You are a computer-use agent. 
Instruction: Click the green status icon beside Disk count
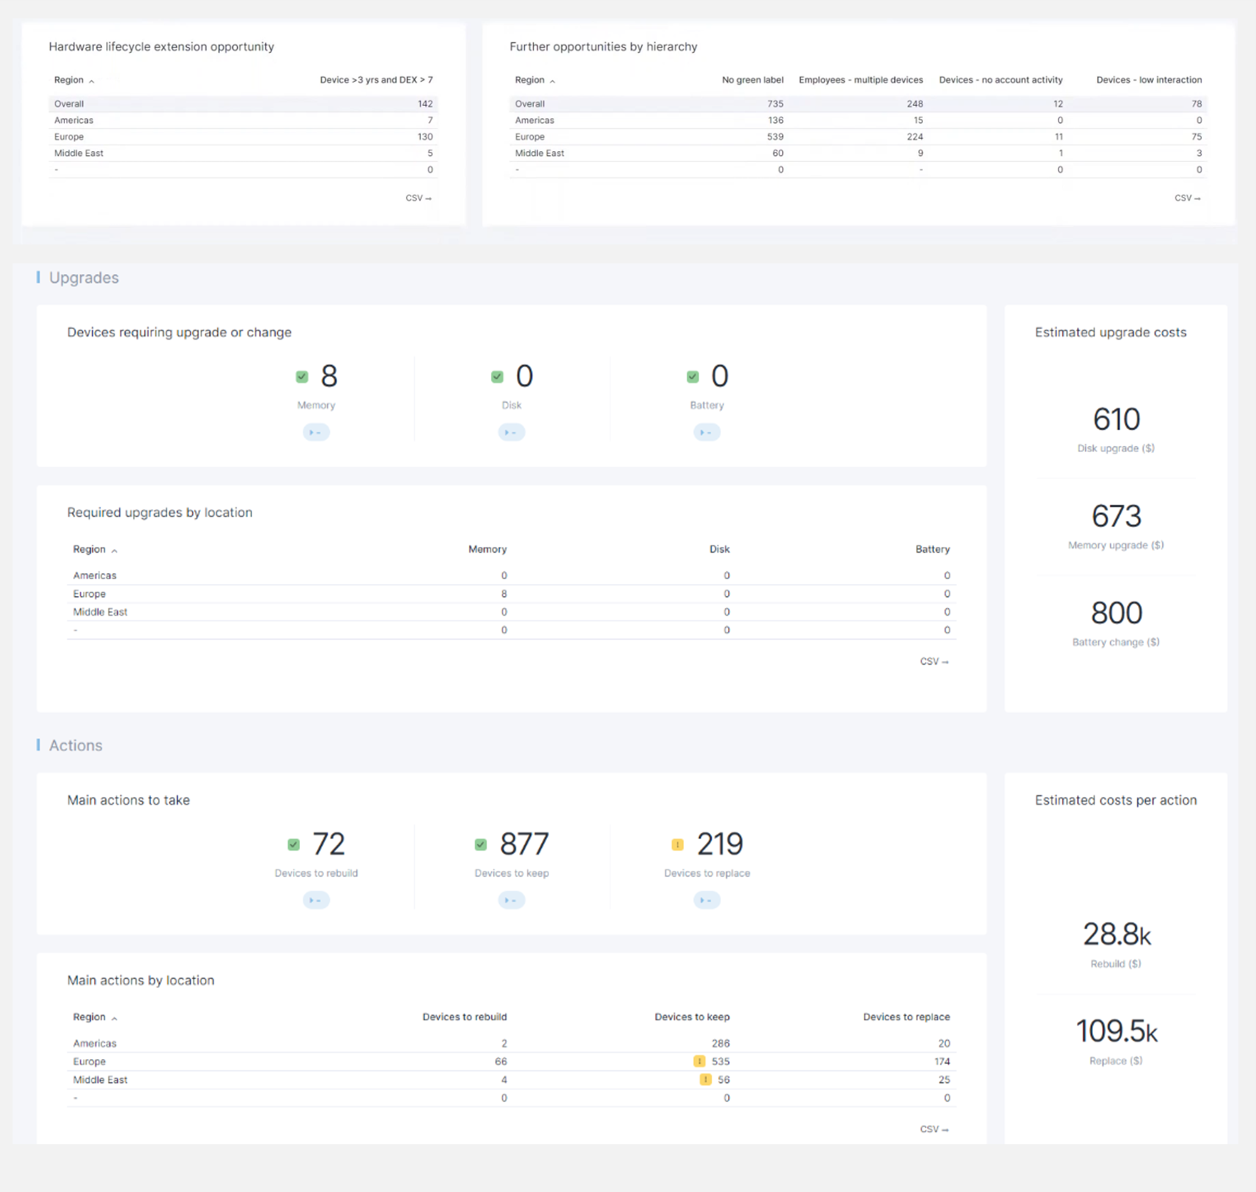click(497, 377)
